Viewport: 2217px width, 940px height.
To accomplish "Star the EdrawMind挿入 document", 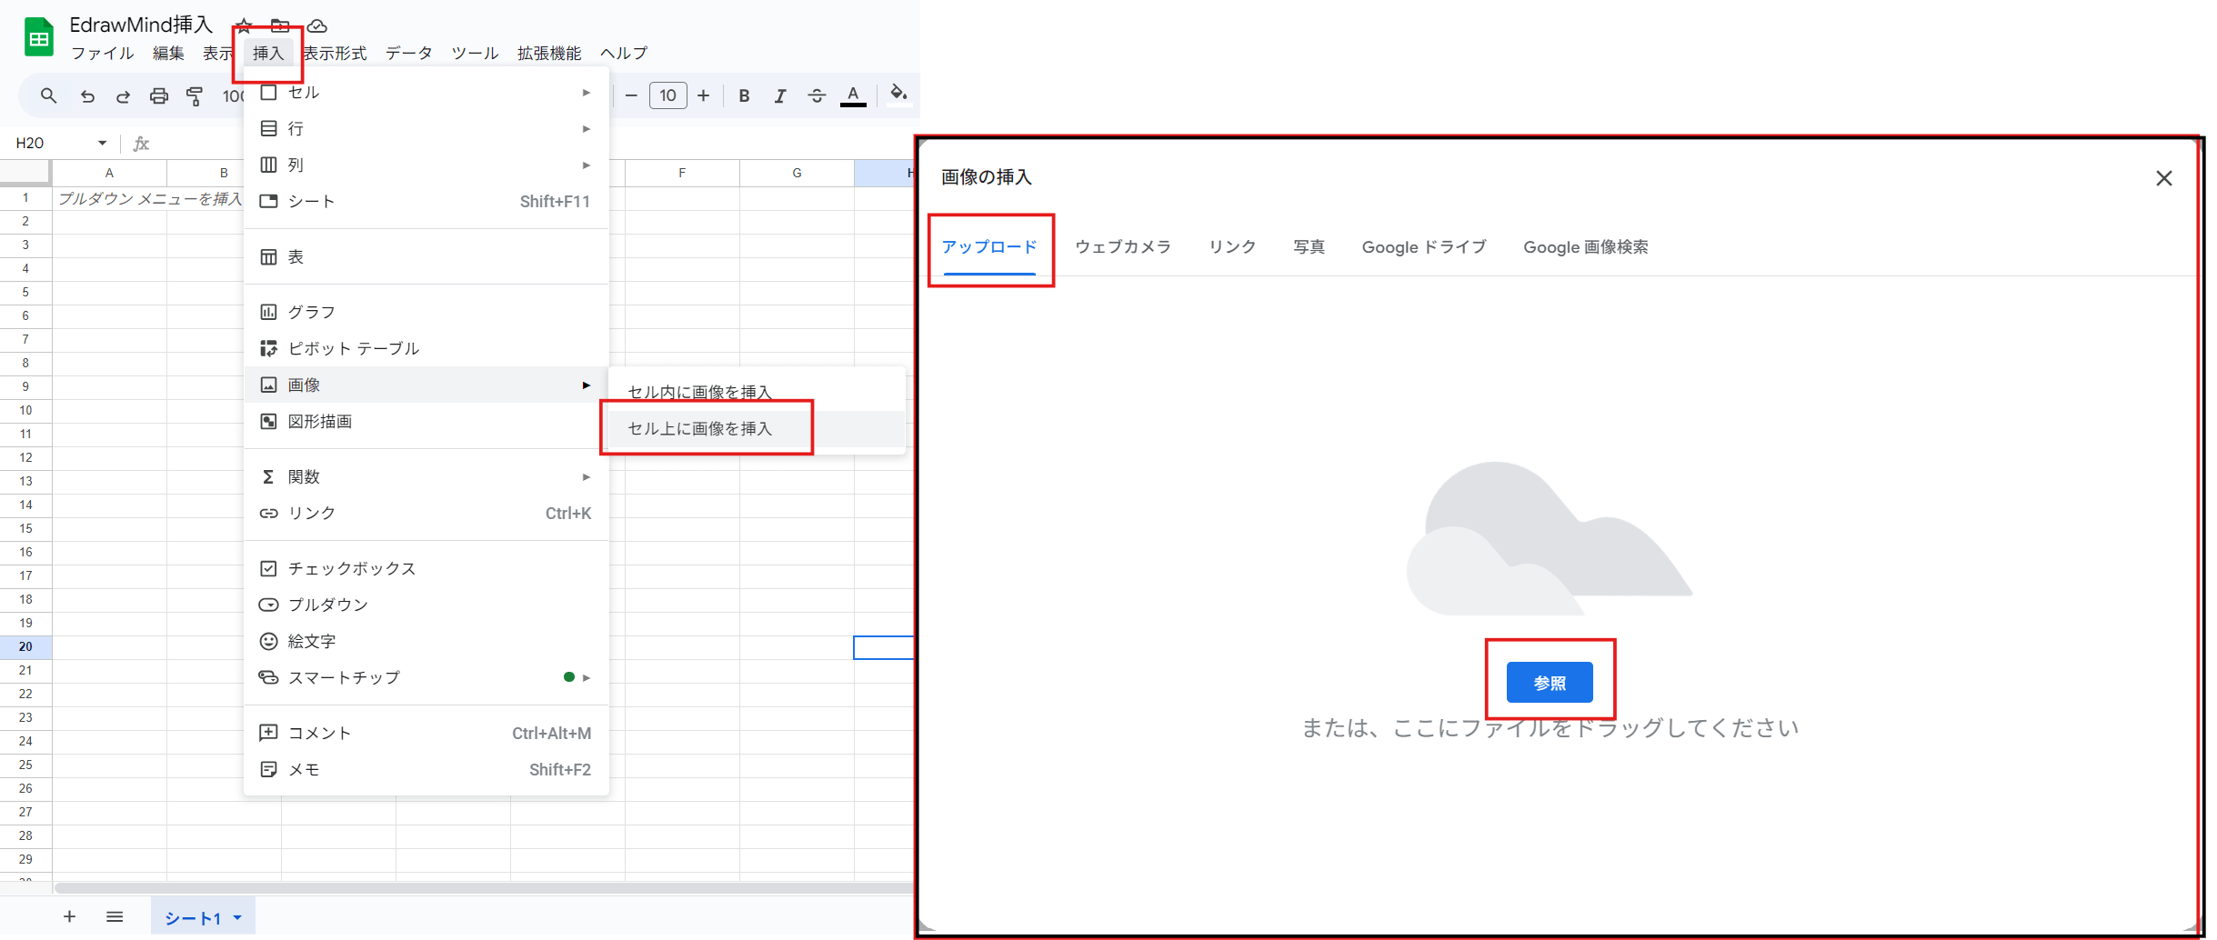I will coord(244,25).
